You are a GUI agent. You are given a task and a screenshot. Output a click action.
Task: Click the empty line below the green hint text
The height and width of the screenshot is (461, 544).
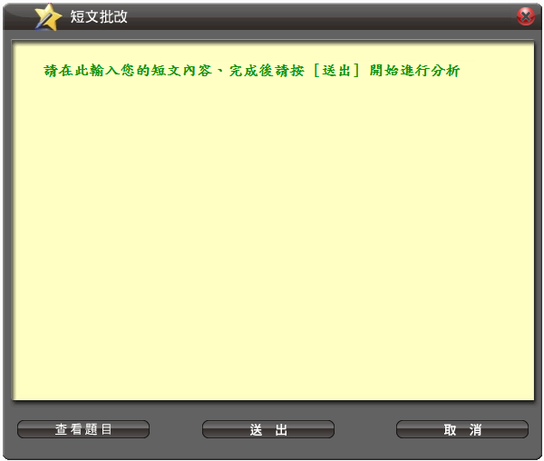[x=252, y=91]
